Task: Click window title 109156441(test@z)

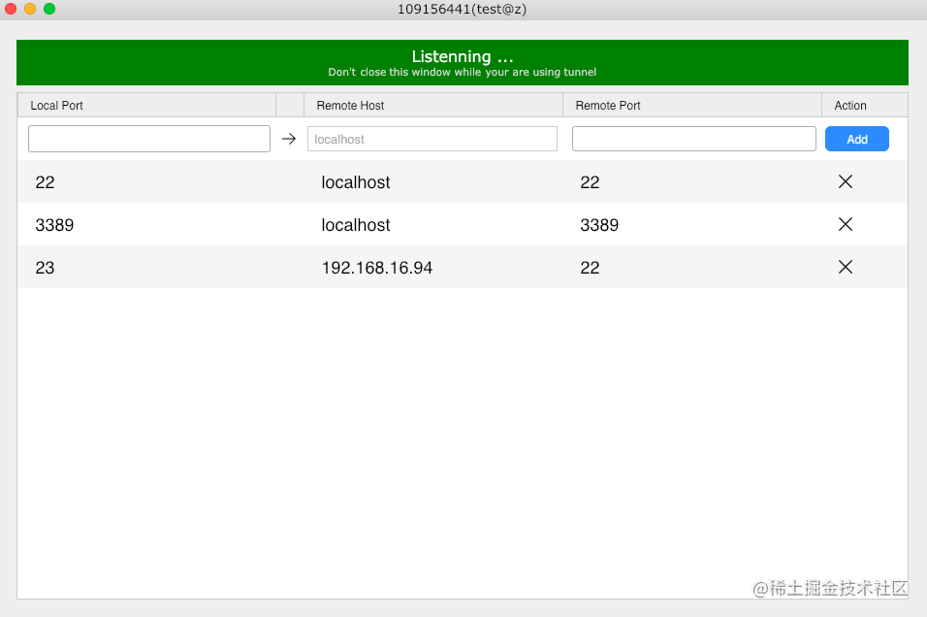Action: [x=462, y=9]
